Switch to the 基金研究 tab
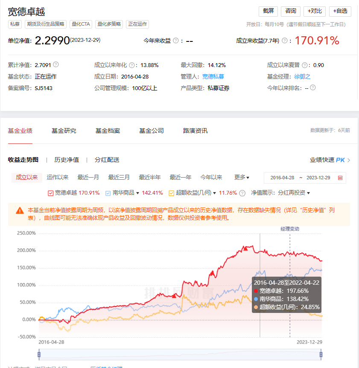 [64, 131]
